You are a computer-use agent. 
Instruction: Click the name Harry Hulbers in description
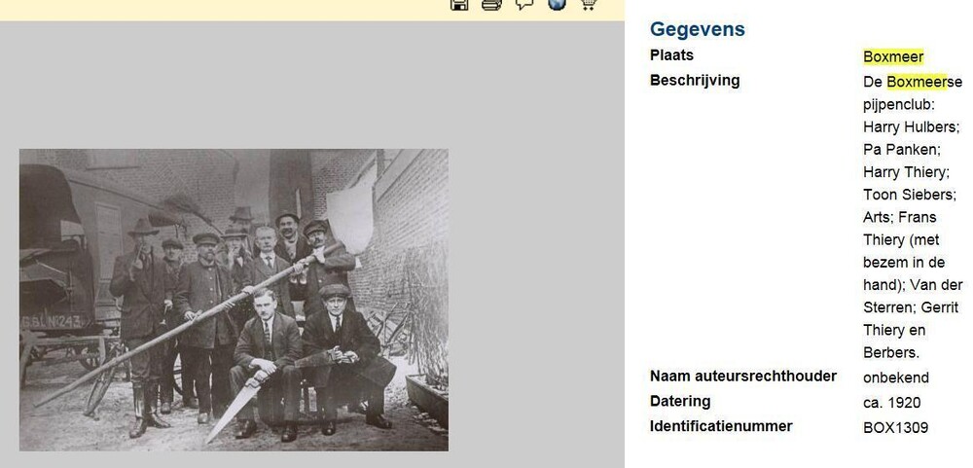click(911, 127)
